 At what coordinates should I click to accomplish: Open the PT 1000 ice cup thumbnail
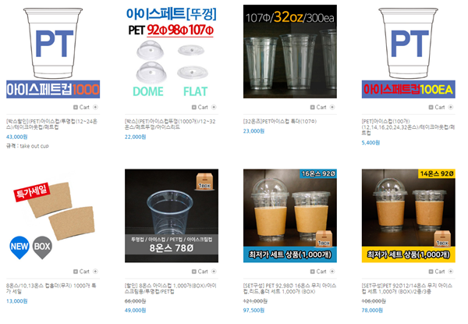(53, 52)
